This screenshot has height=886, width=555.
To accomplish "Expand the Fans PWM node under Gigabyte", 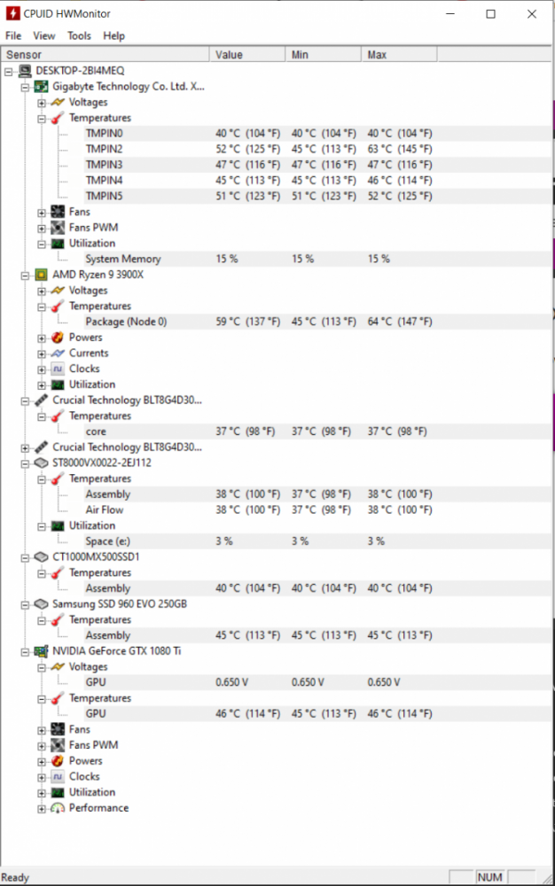I will coord(40,228).
